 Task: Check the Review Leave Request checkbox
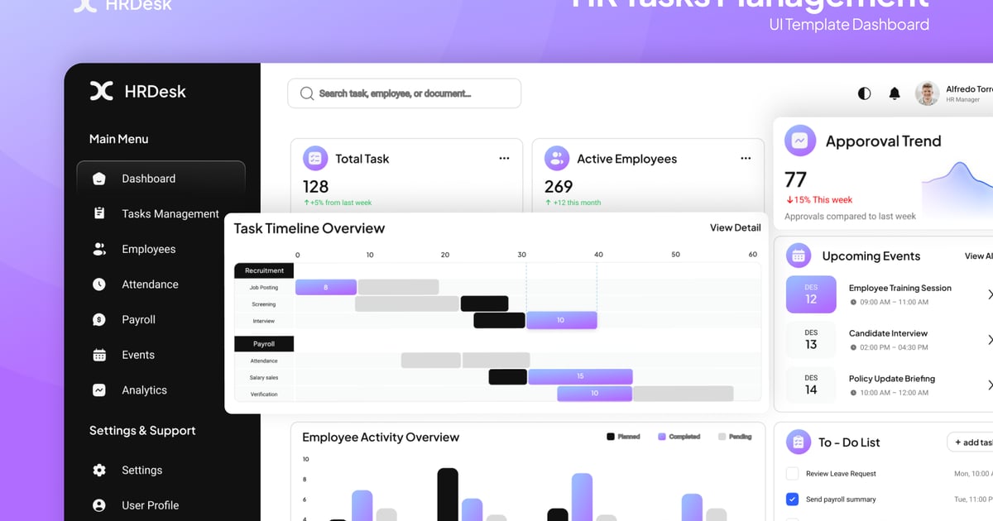(x=792, y=474)
